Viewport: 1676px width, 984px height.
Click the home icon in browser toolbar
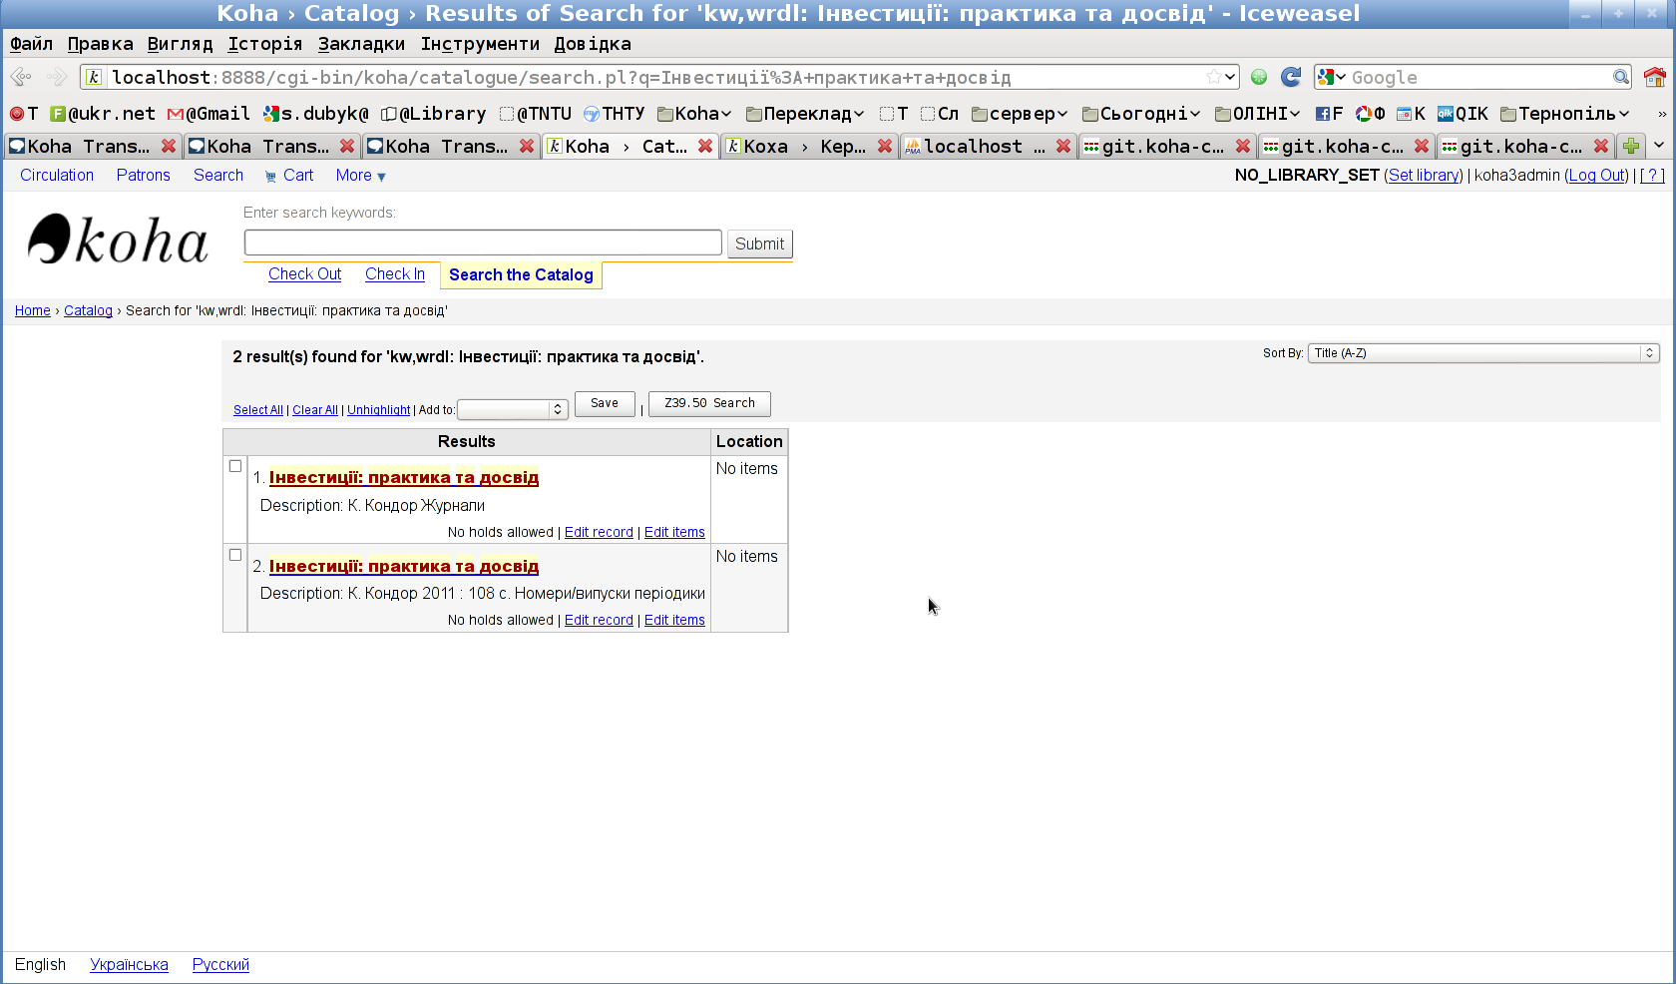1654,77
